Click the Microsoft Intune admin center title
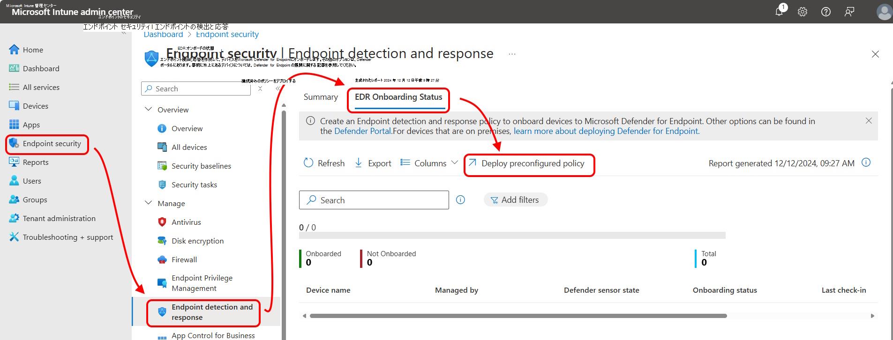Image resolution: width=893 pixels, height=340 pixels. point(73,12)
